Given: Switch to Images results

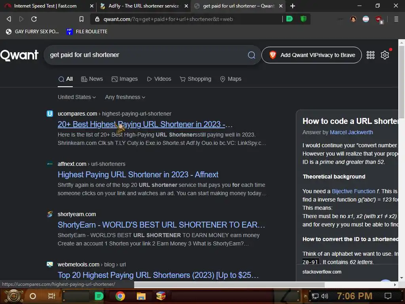Looking at the screenshot, I should click(125, 79).
